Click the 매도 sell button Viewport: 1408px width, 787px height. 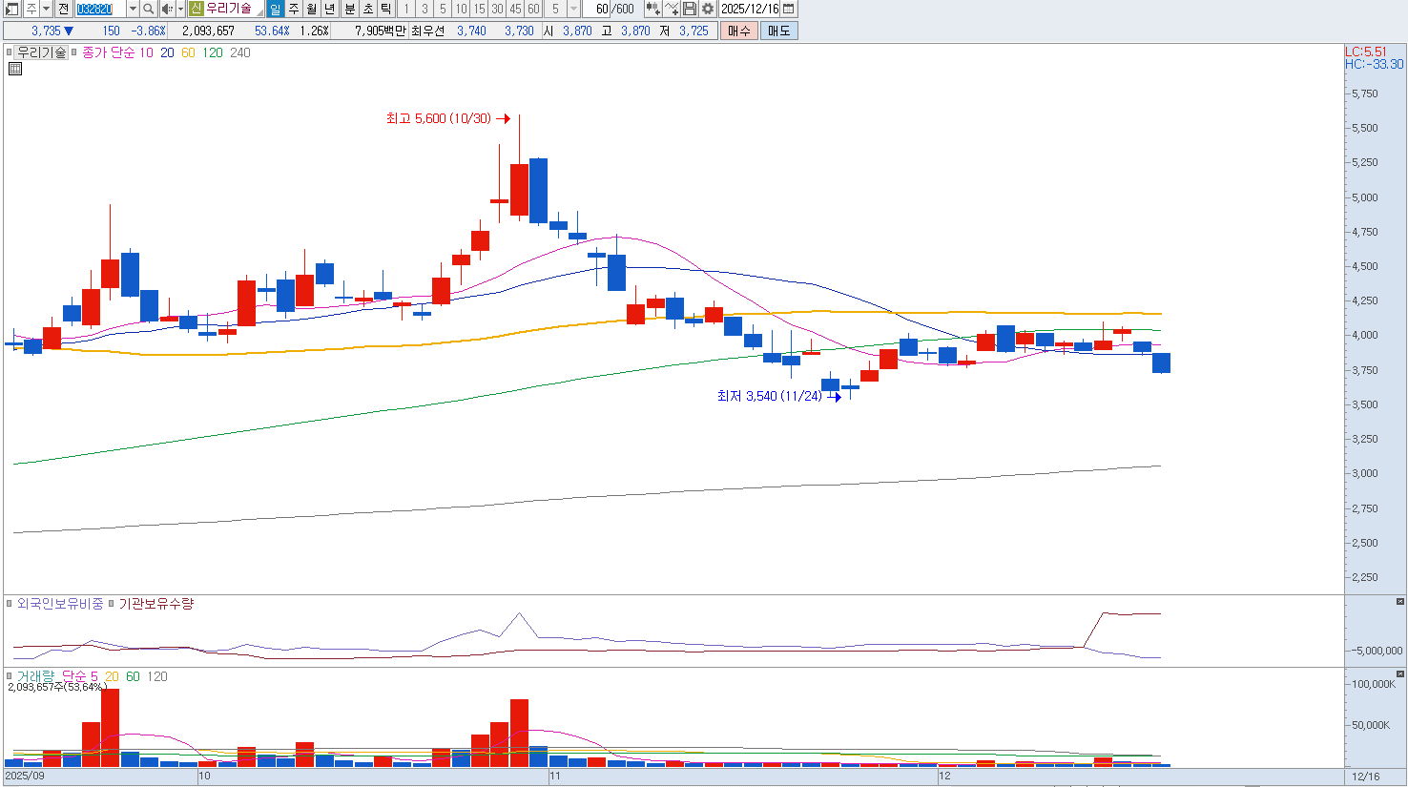(x=778, y=31)
